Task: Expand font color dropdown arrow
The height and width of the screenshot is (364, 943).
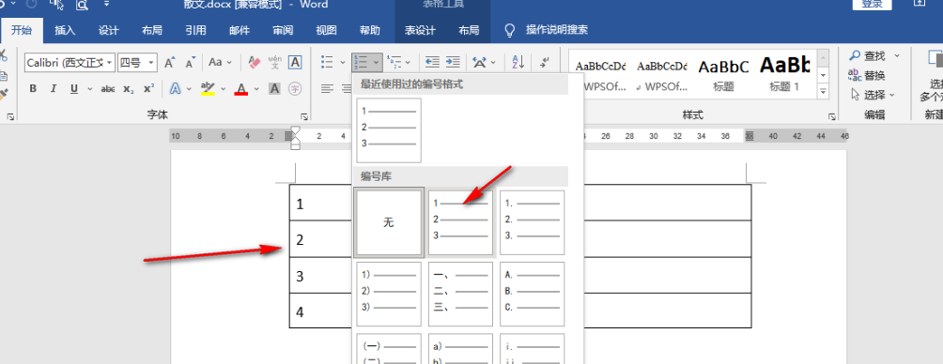Action: (256, 89)
